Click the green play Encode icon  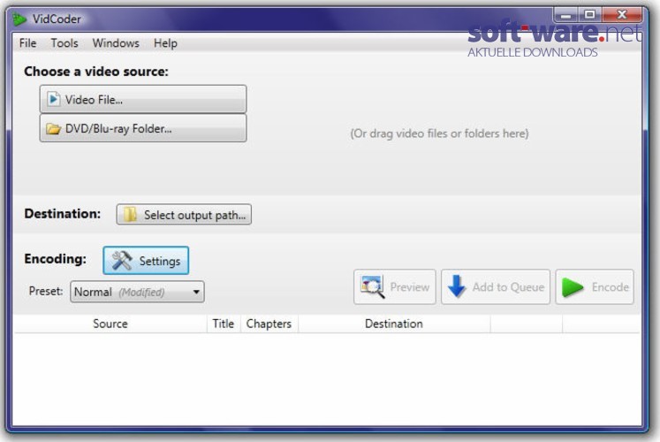pyautogui.click(x=573, y=287)
